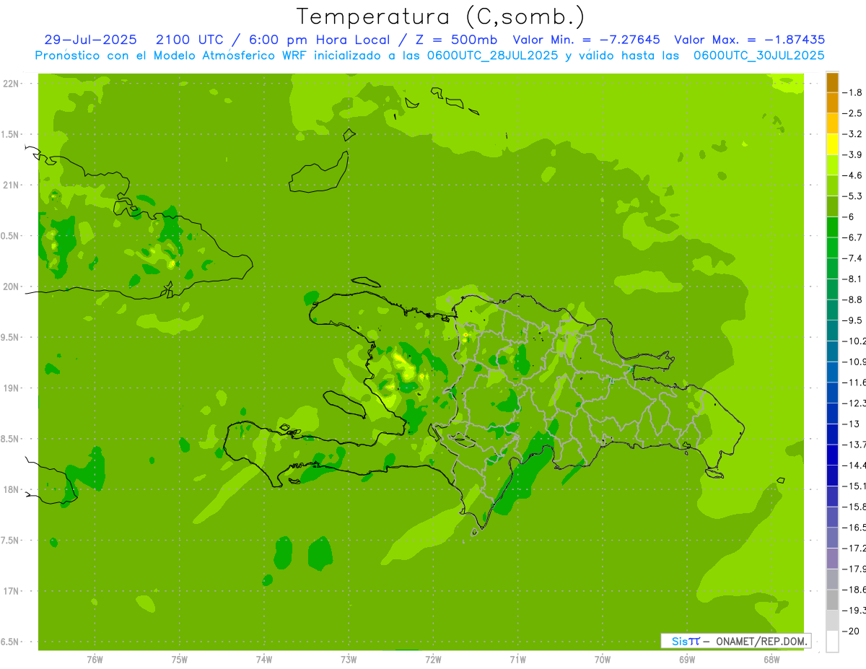Pick the teal swatch between -9.5 and -10.2
Viewport: 866px width, 669px height.
[832, 331]
